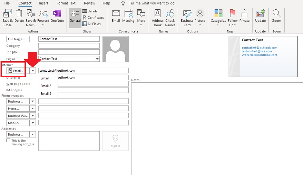Edit the Business Card

pyautogui.click(x=187, y=18)
